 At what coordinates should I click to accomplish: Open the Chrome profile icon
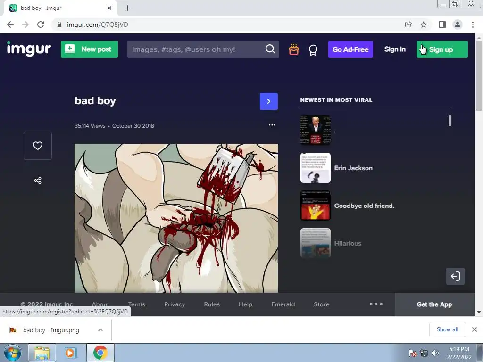(458, 25)
